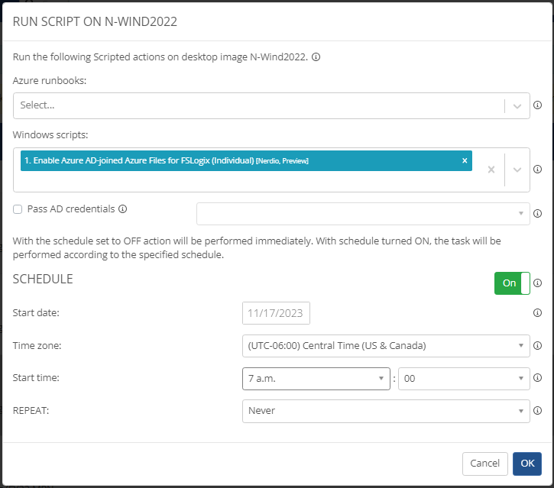Click info icon beside Windows scripts field
The width and height of the screenshot is (554, 488).
click(537, 170)
